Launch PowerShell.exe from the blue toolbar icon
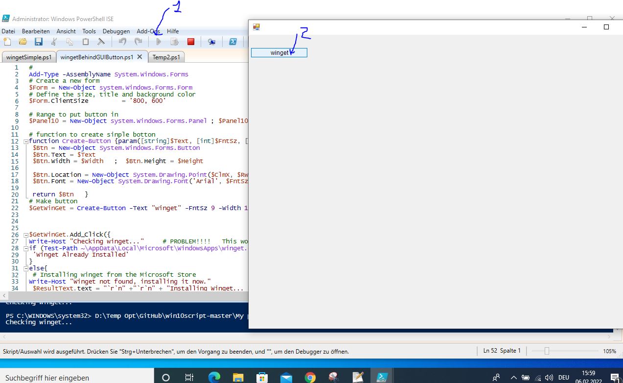The width and height of the screenshot is (623, 383). (233, 42)
